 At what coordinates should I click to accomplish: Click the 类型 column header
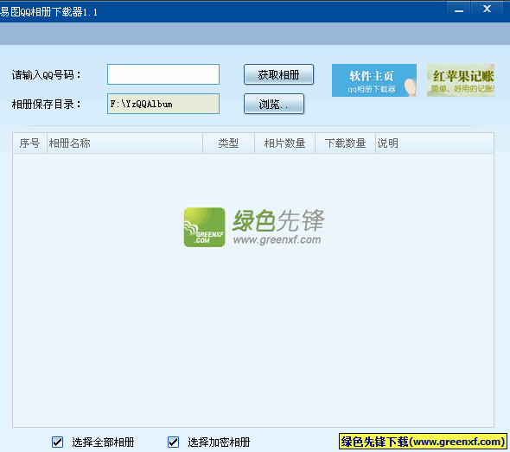(x=229, y=143)
